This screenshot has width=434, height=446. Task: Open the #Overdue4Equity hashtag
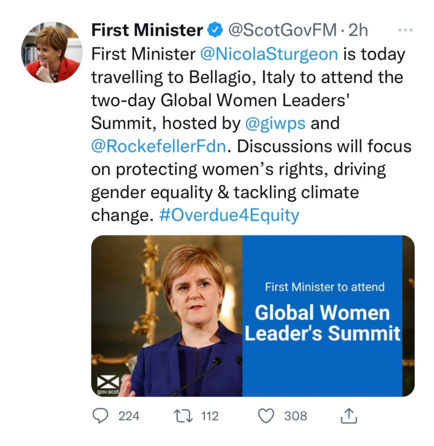pyautogui.click(x=229, y=215)
